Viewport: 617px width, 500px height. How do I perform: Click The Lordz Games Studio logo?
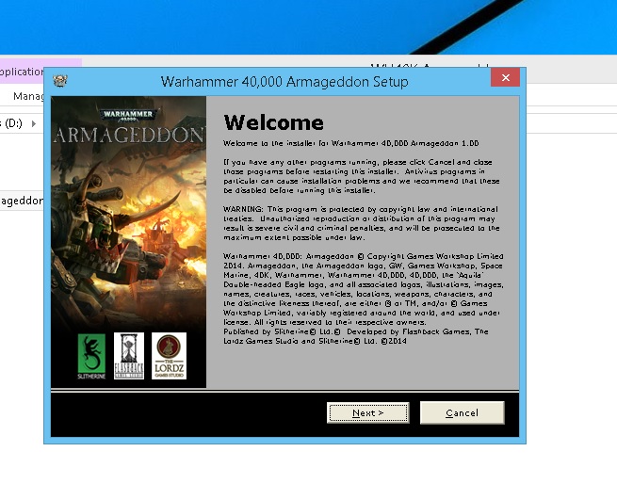click(169, 356)
